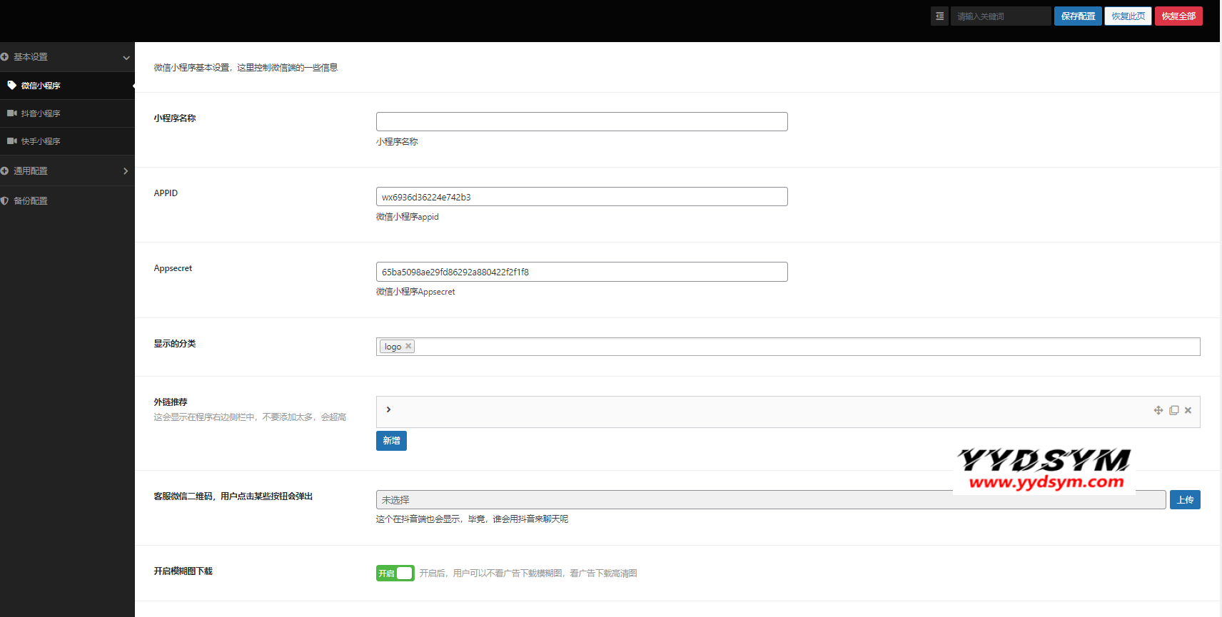The height and width of the screenshot is (617, 1222).
Task: Click the video icon beside 抖音小程序
Action: 11,113
